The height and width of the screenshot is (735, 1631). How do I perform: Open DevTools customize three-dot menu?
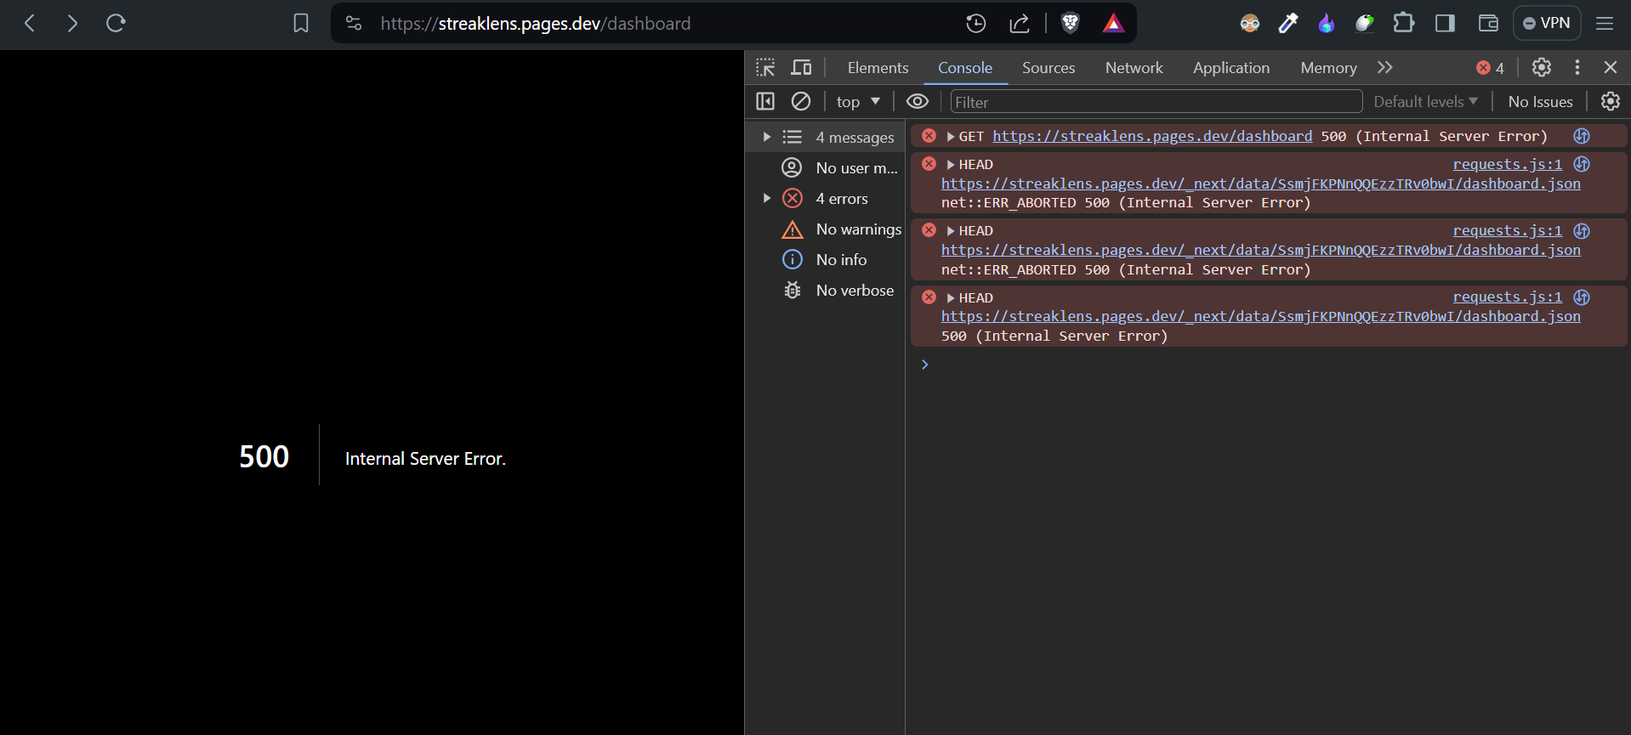click(x=1577, y=67)
